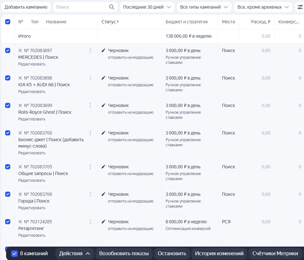This screenshot has width=304, height=260.
Task: Open three-dot menu for Rolls-Royce Ghost campaign
Action: [x=90, y=105]
